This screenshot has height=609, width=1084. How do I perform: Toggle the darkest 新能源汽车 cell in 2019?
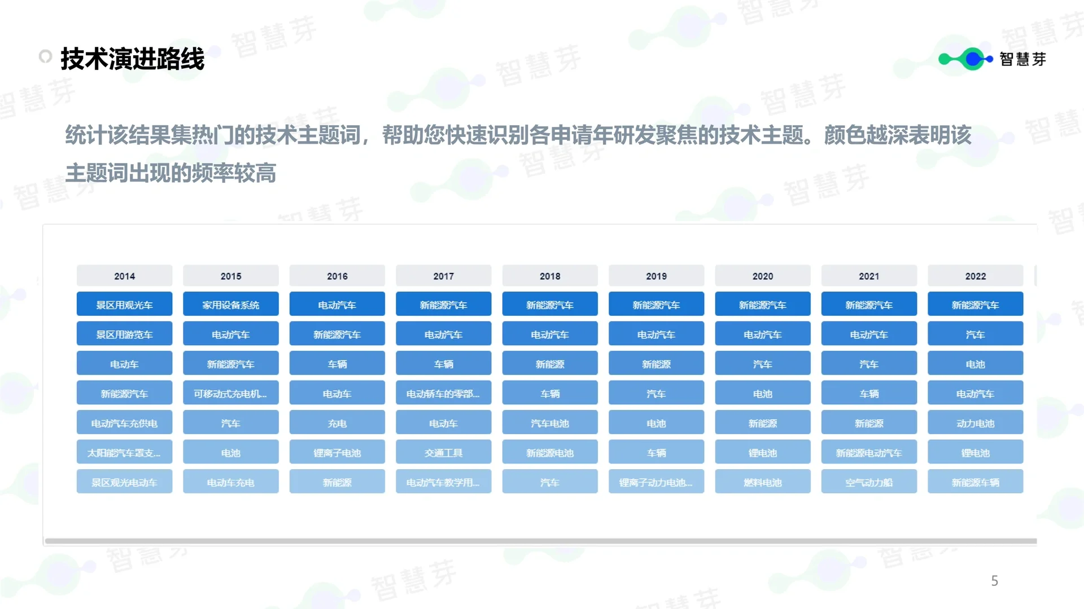click(x=656, y=304)
